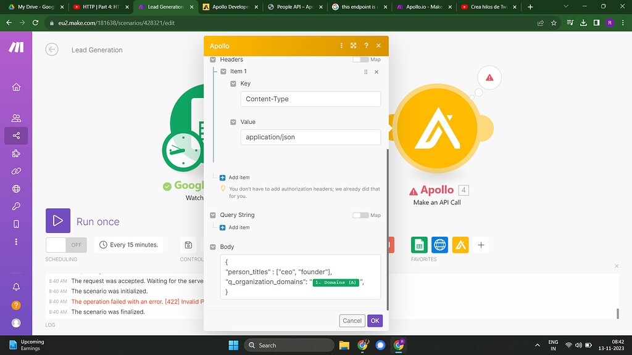Turn on the scheduling ON/OFF switch
The height and width of the screenshot is (355, 632).
pos(66,245)
